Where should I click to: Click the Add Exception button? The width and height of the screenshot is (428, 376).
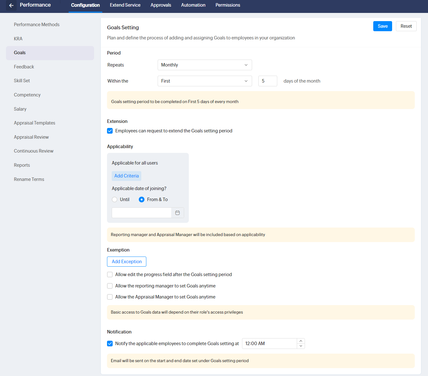127,262
